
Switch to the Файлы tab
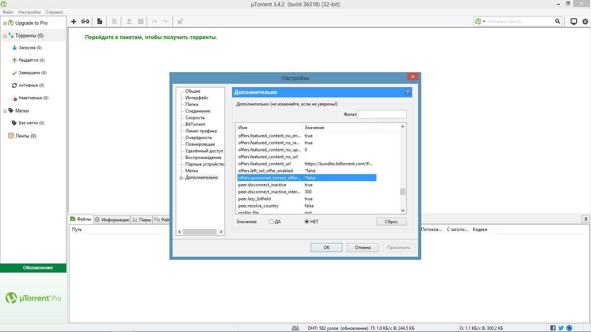tap(81, 219)
